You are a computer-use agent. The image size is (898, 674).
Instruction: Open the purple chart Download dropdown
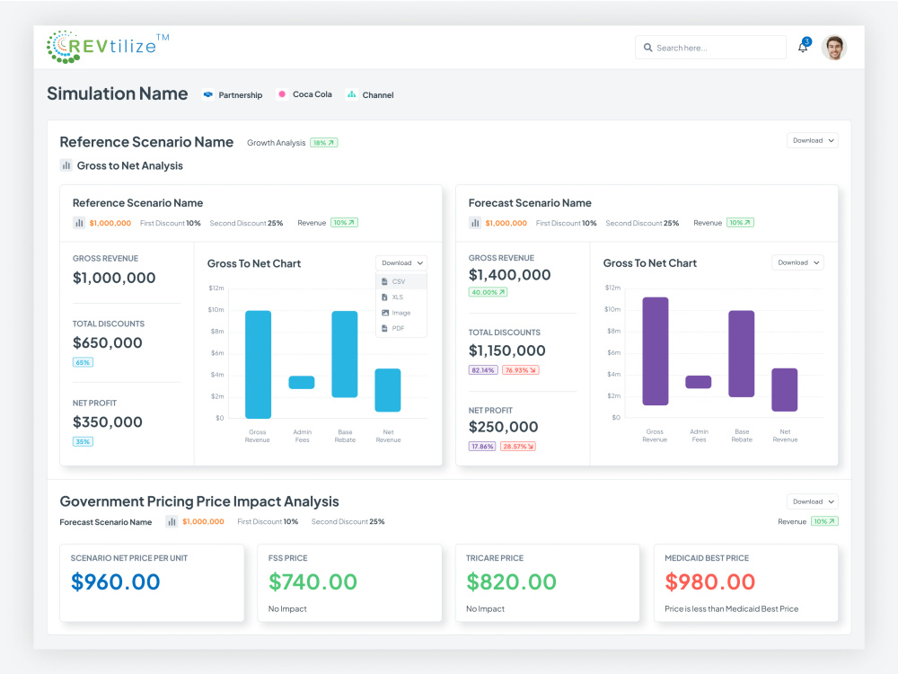click(x=797, y=262)
